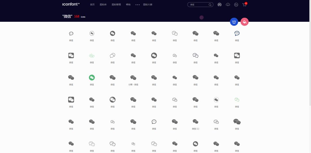
Task: Click the blue crown button
Action: click(234, 22)
